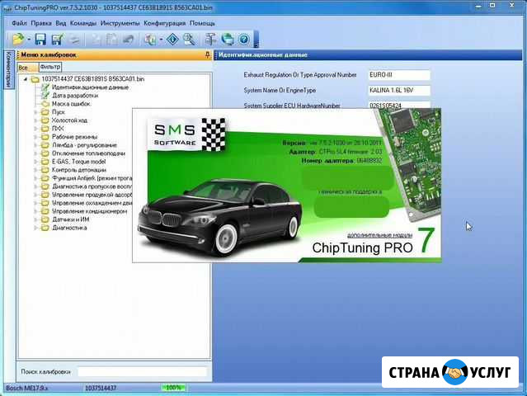Click the settings tools toolbar icon
527x396 pixels.
[x=211, y=40]
